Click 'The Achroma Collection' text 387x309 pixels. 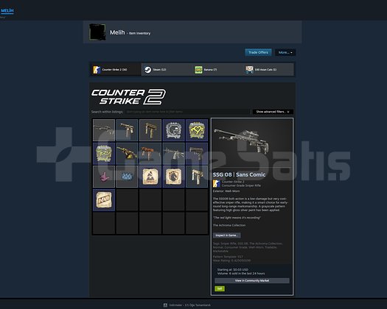pos(229,225)
